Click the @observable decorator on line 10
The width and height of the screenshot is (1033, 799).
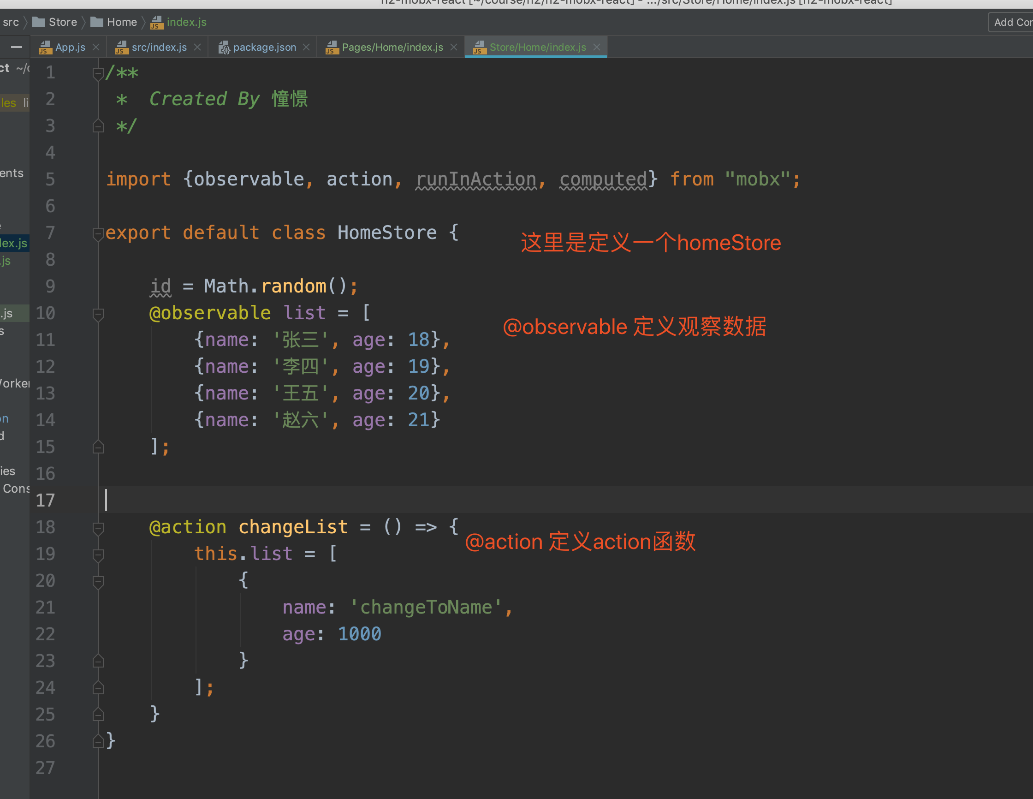(210, 313)
